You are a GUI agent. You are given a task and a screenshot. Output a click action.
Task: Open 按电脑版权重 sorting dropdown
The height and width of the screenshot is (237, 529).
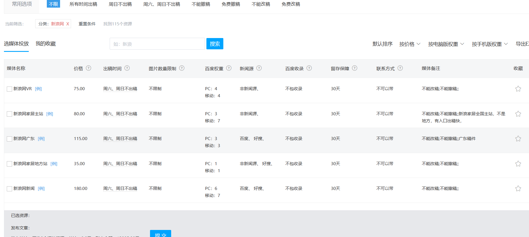[x=446, y=44]
